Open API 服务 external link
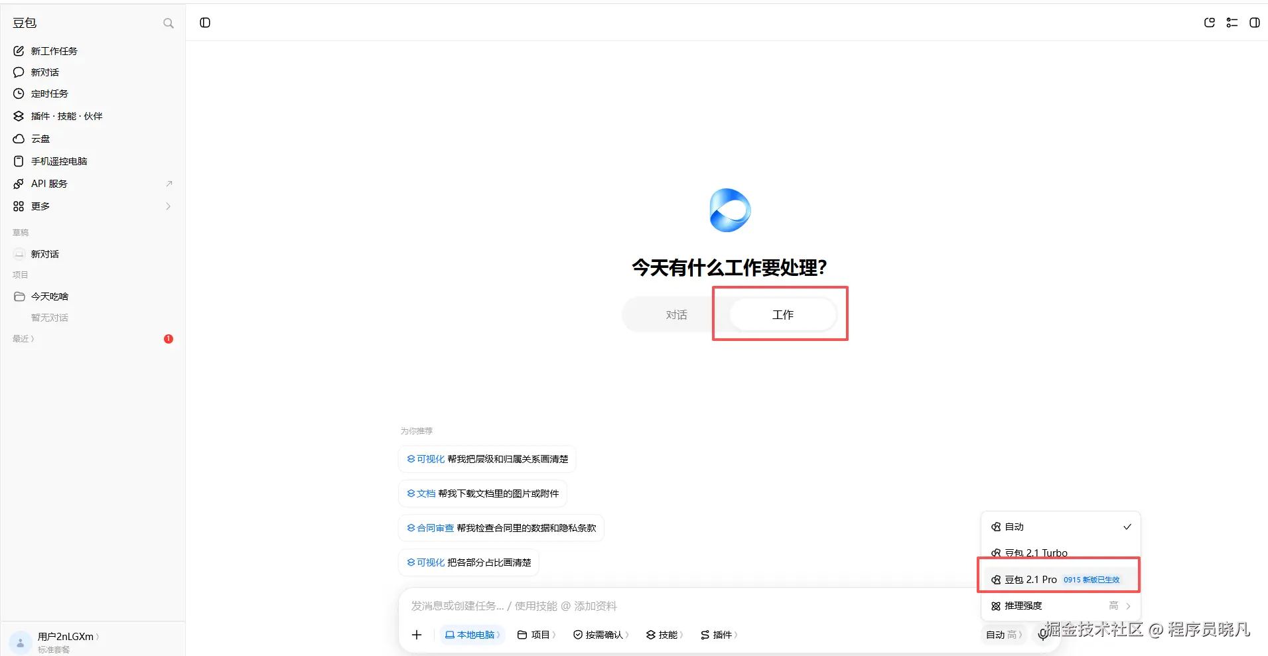Screen dimensions: 1268x656 (92, 184)
